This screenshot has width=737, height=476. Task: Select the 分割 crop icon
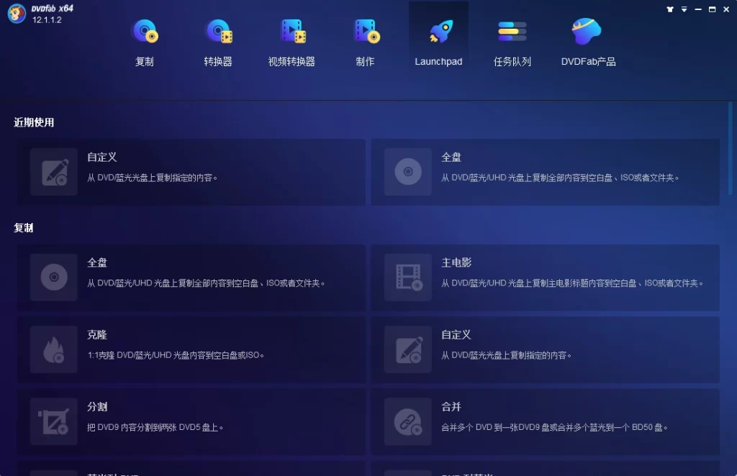54,421
